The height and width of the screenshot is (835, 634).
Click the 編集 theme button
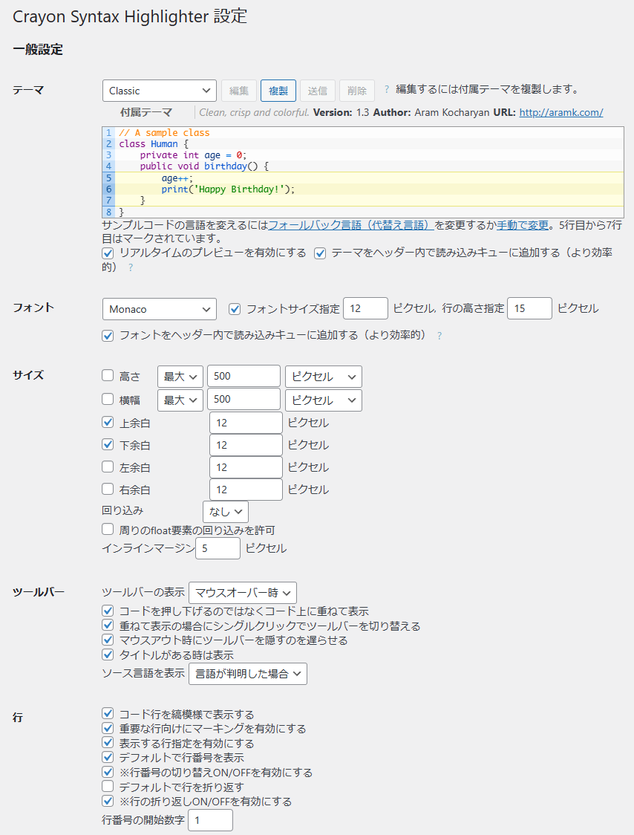[239, 91]
